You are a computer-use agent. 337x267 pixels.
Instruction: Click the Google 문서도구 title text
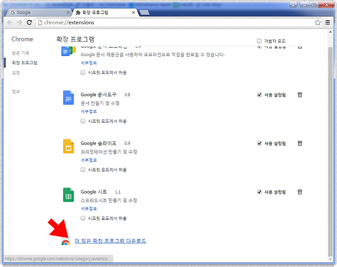[x=98, y=94]
